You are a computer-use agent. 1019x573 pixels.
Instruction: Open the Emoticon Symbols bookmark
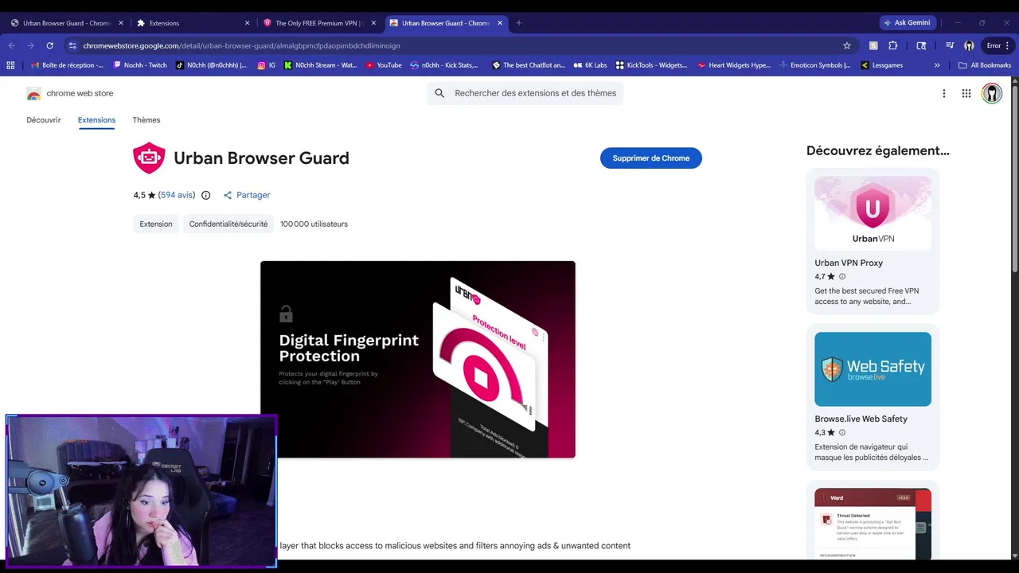pos(814,65)
